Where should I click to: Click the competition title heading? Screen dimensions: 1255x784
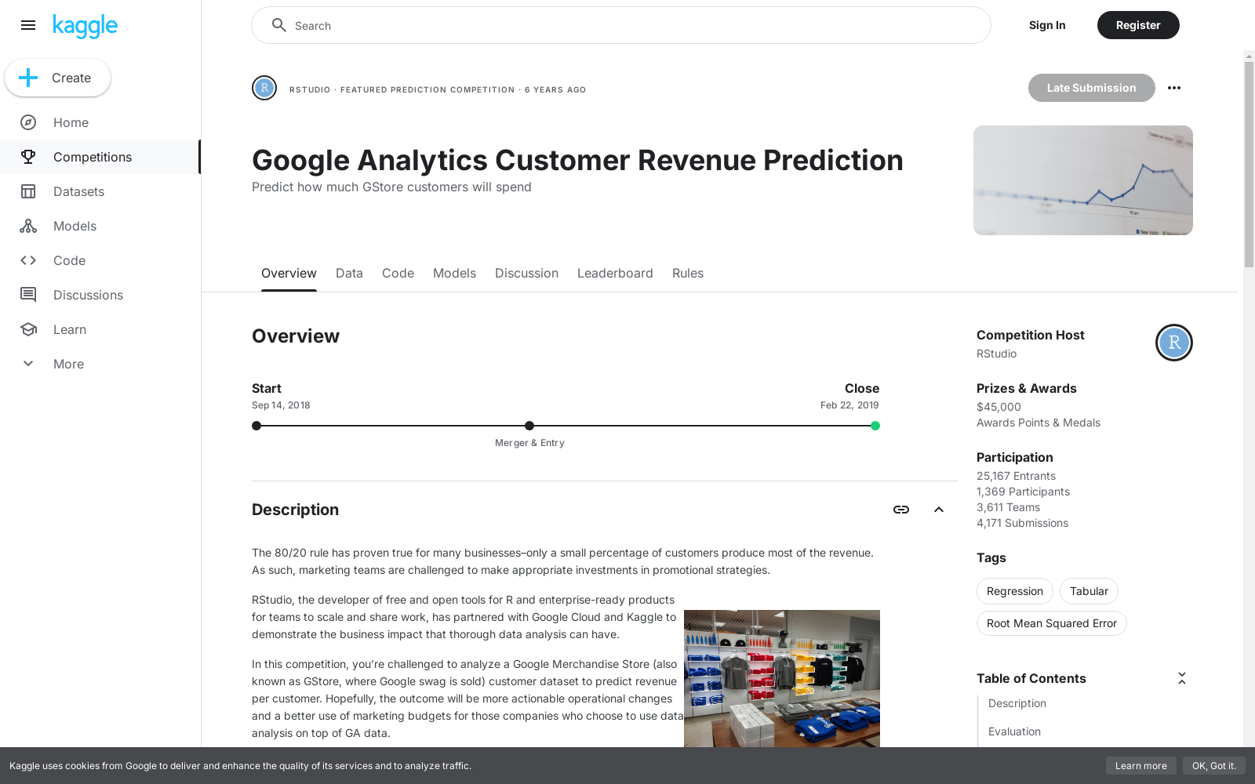point(577,160)
